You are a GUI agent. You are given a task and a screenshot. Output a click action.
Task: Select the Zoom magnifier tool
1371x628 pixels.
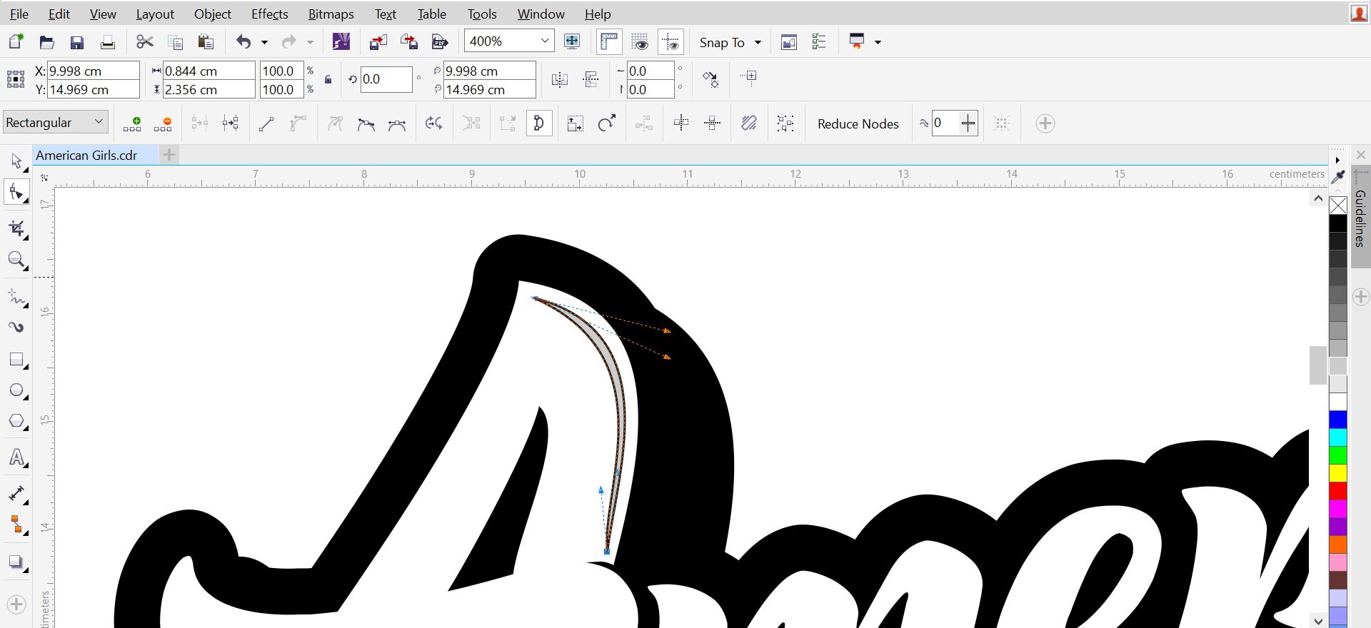click(16, 260)
